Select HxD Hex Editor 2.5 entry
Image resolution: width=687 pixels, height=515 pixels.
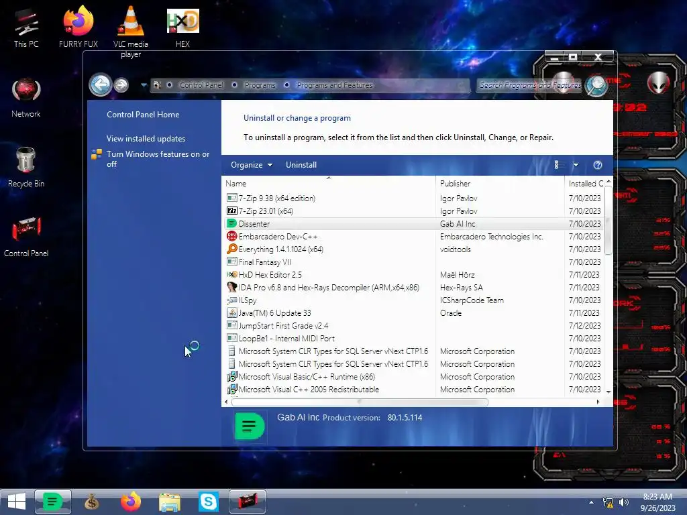413,274
